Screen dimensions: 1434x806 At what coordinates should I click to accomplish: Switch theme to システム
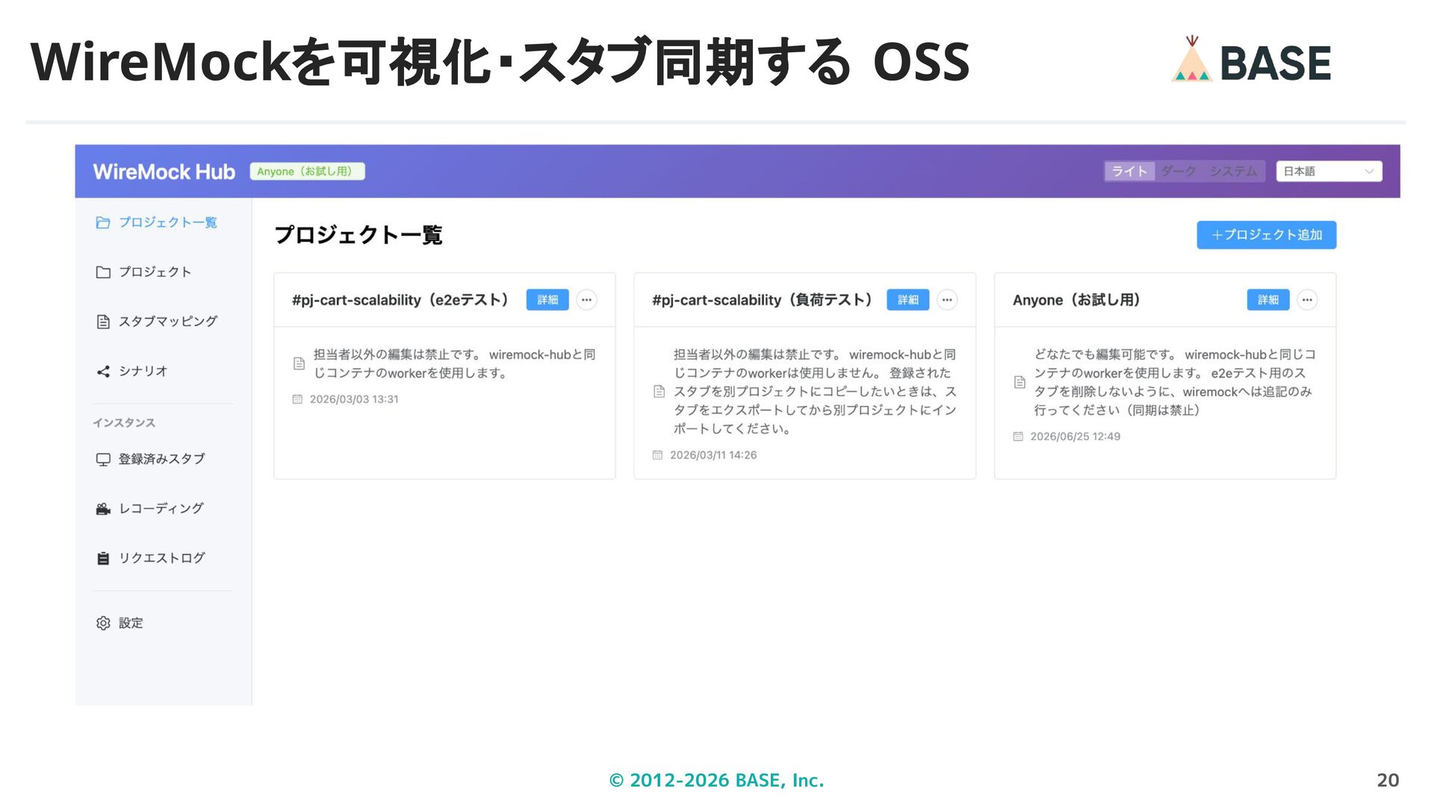click(1233, 172)
